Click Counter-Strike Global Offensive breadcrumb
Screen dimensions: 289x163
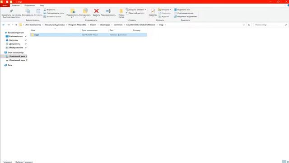pos(140,25)
